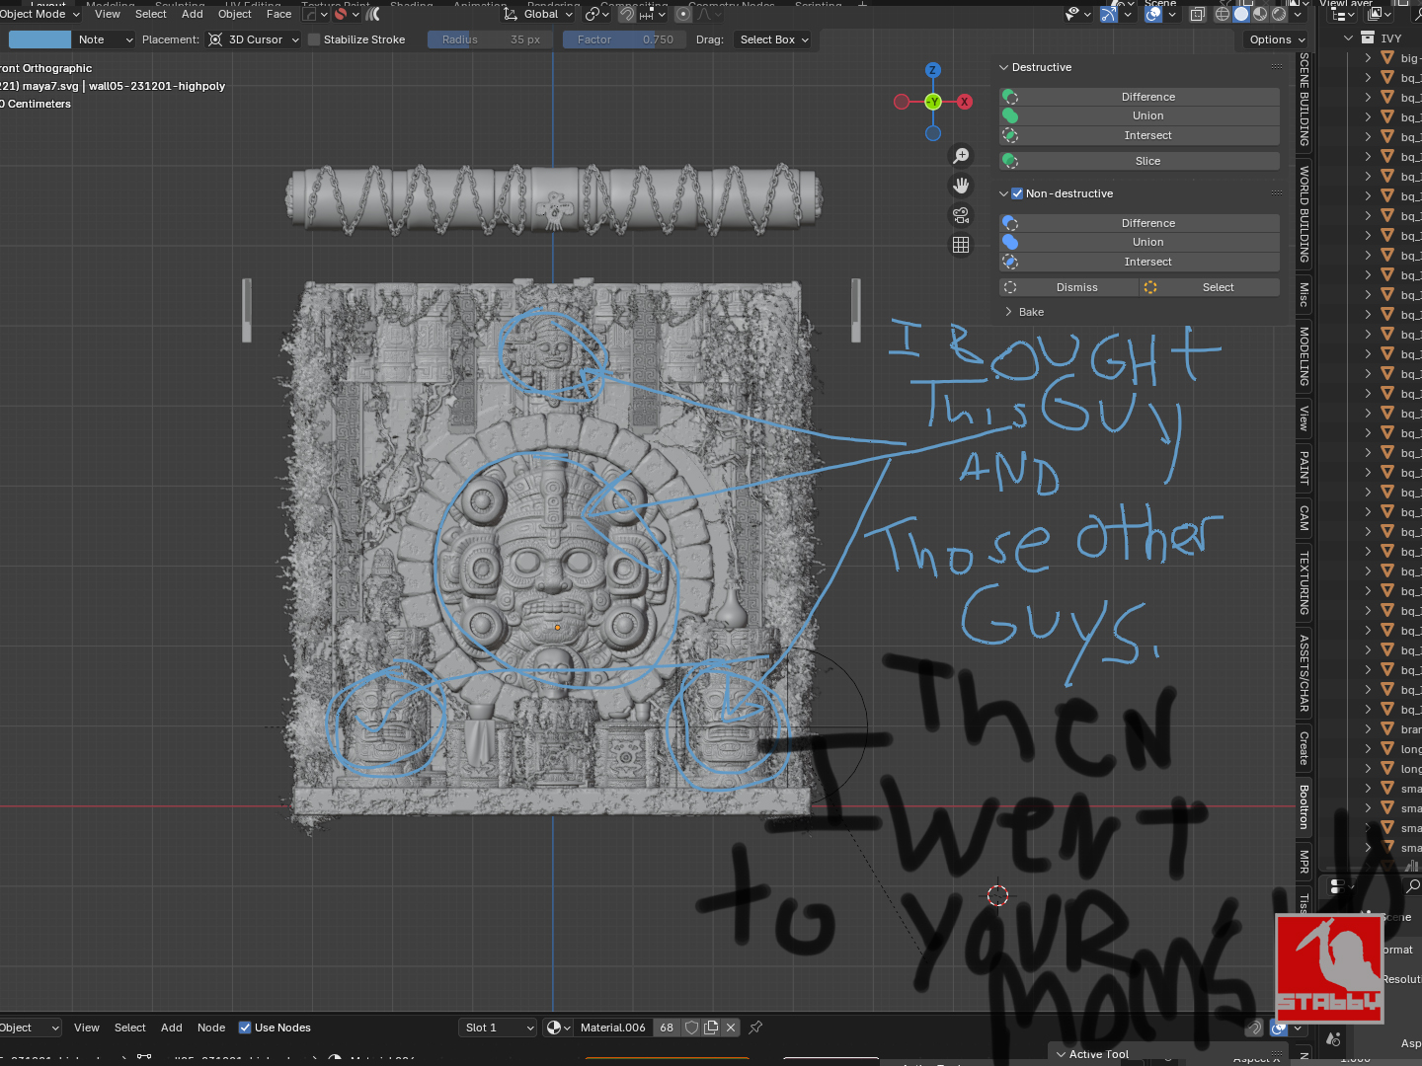Click the Material.006 name field
The width and height of the screenshot is (1422, 1066).
(x=612, y=1028)
